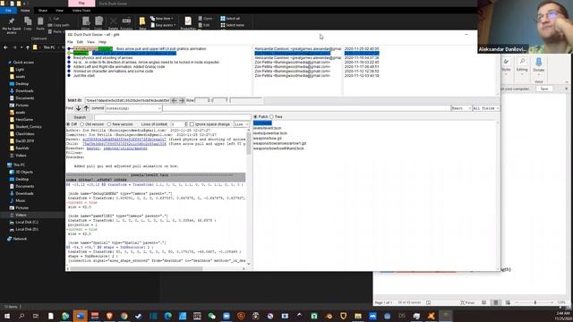Click the Search button in gitk
The image size is (573, 322).
coord(80,117)
